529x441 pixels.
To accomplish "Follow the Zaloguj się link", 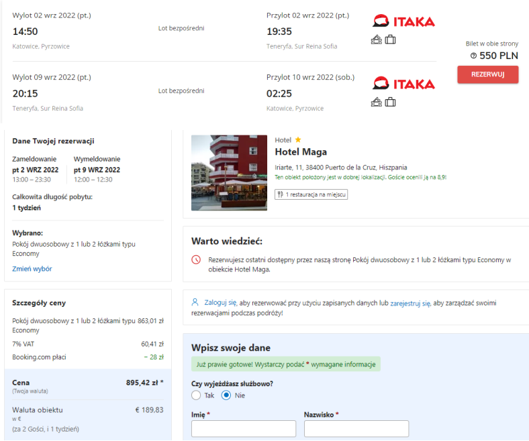I will (x=220, y=302).
